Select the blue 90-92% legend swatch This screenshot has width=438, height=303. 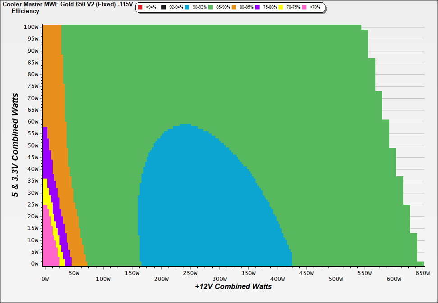coord(187,7)
